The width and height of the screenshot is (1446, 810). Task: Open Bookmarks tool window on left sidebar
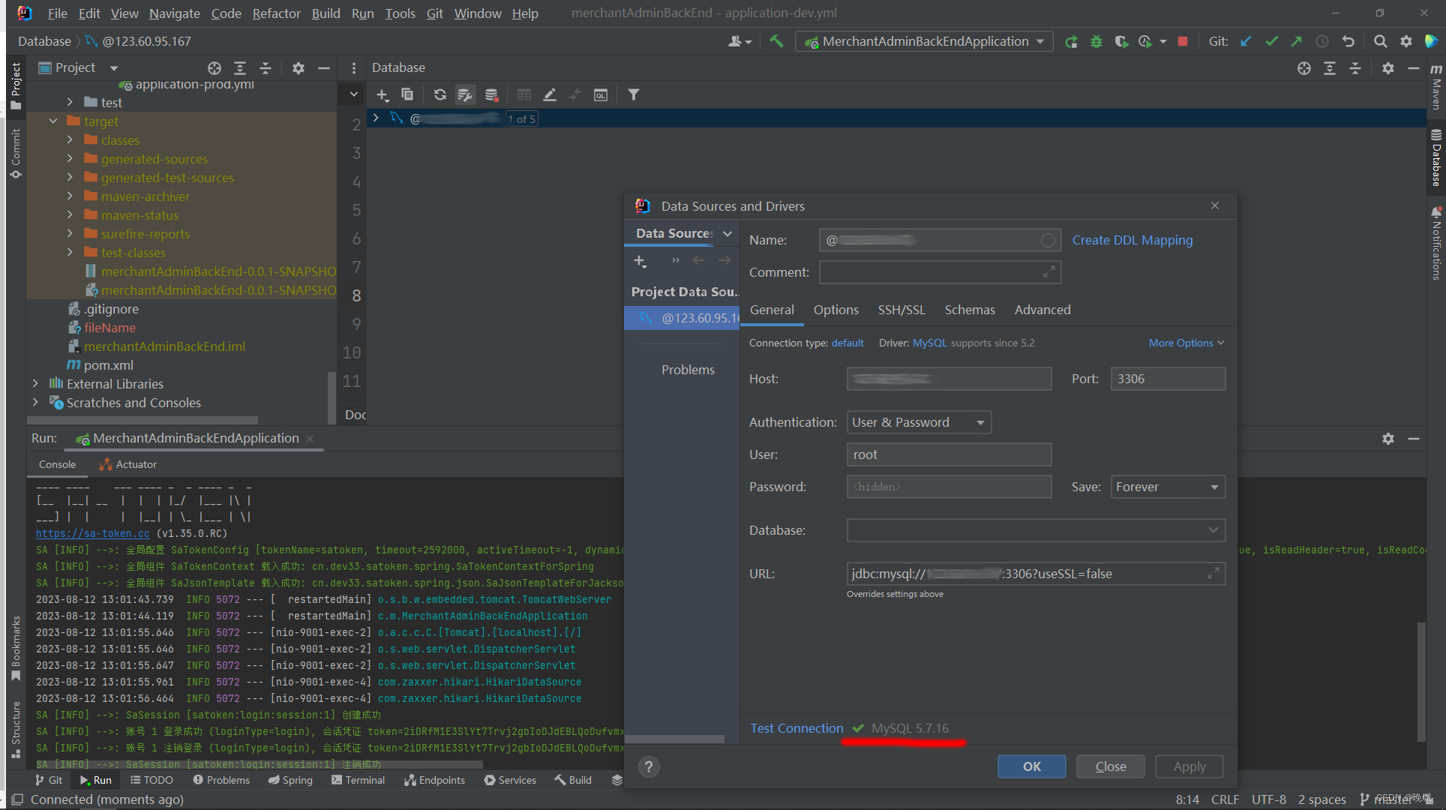[x=16, y=649]
